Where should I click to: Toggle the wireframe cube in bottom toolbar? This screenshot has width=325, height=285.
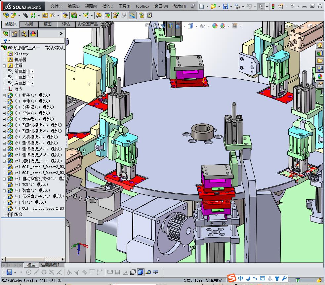[x=133, y=272]
